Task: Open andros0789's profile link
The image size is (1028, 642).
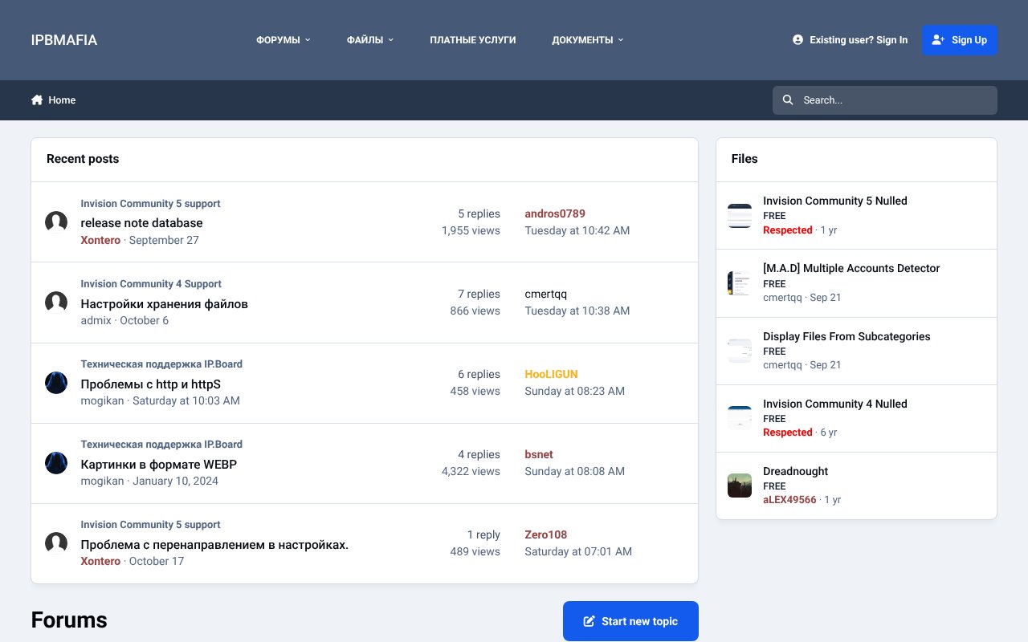Action: [555, 213]
